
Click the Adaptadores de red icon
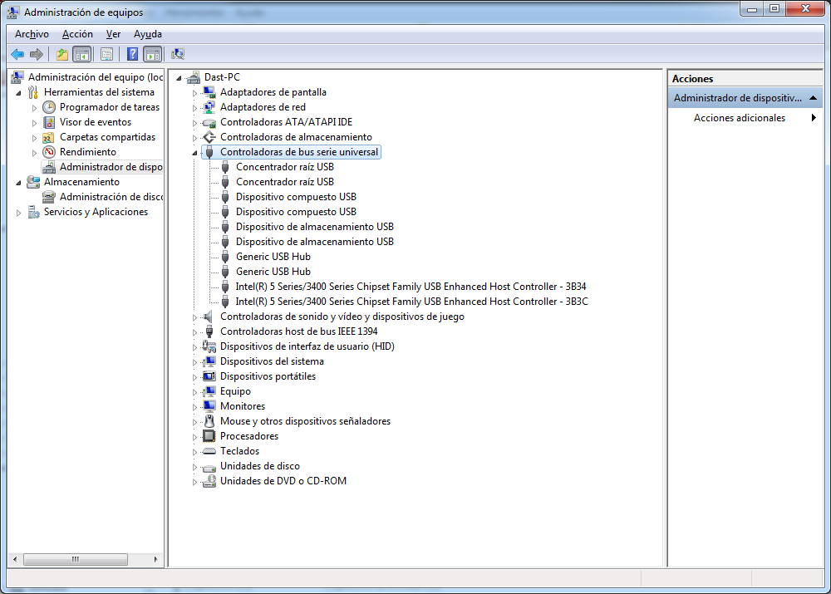coord(209,107)
